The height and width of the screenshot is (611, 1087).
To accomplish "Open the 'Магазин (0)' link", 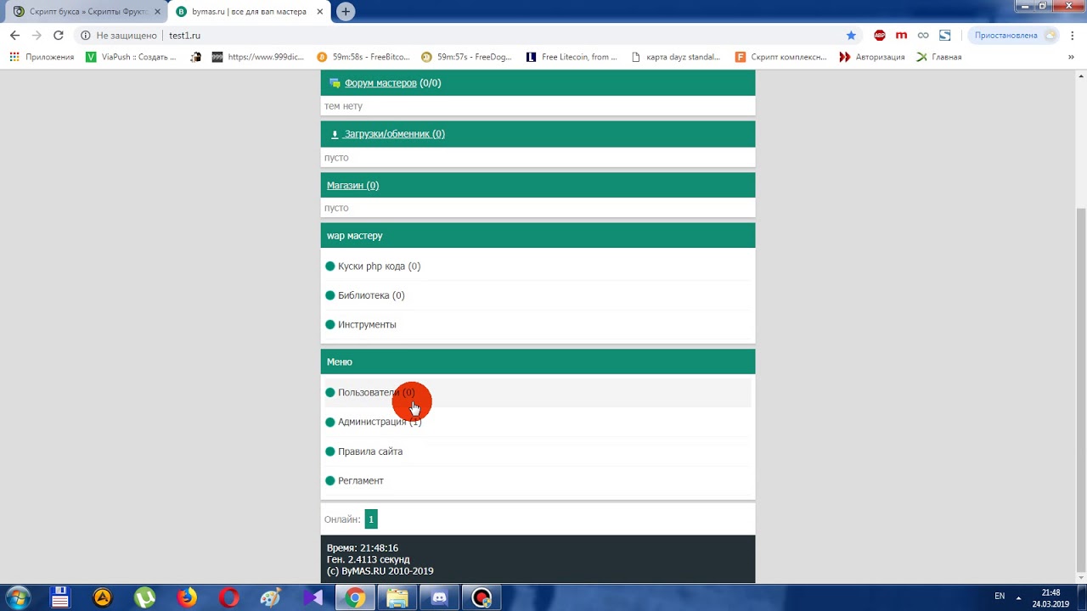I will tap(352, 185).
